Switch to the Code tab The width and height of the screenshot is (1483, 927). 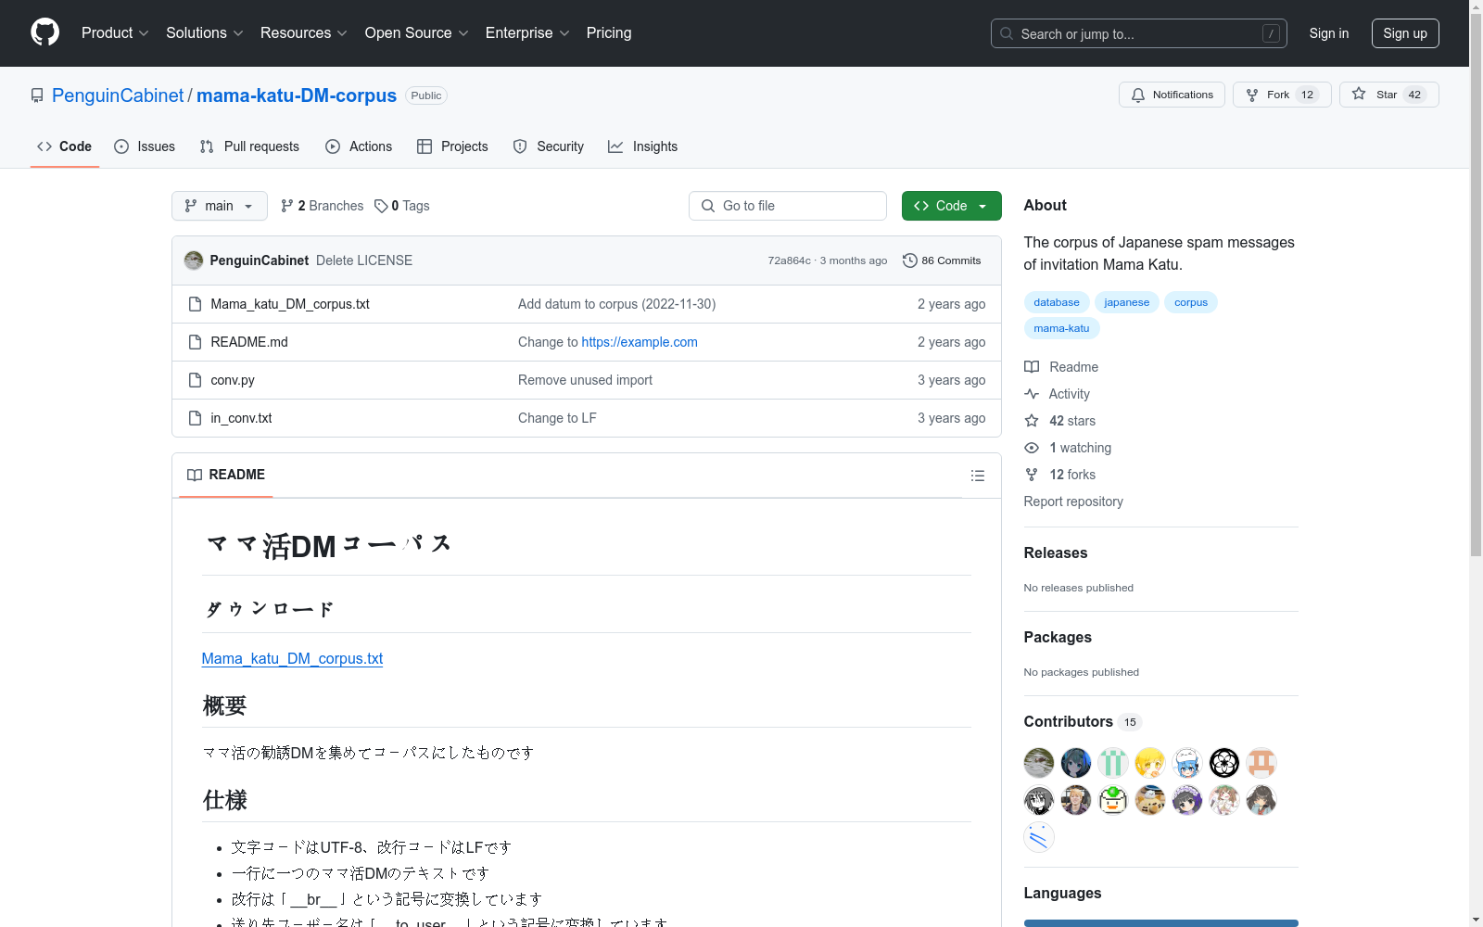point(65,146)
